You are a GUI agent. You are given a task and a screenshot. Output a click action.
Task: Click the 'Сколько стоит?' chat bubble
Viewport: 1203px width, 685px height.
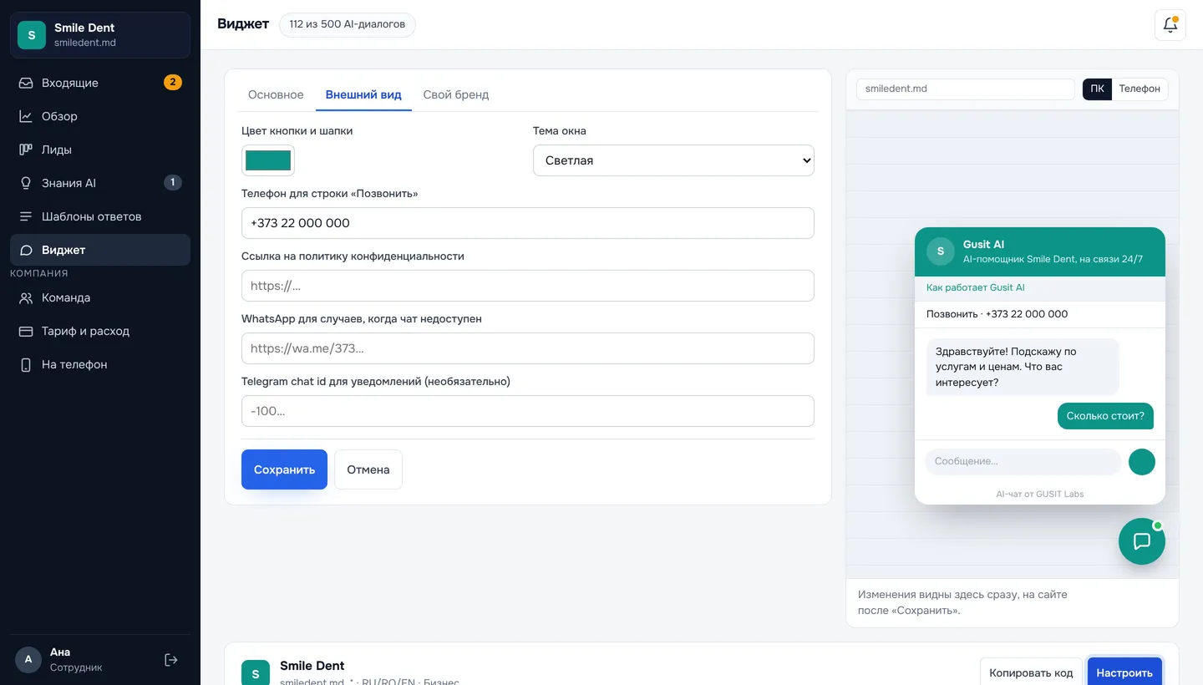click(1105, 416)
